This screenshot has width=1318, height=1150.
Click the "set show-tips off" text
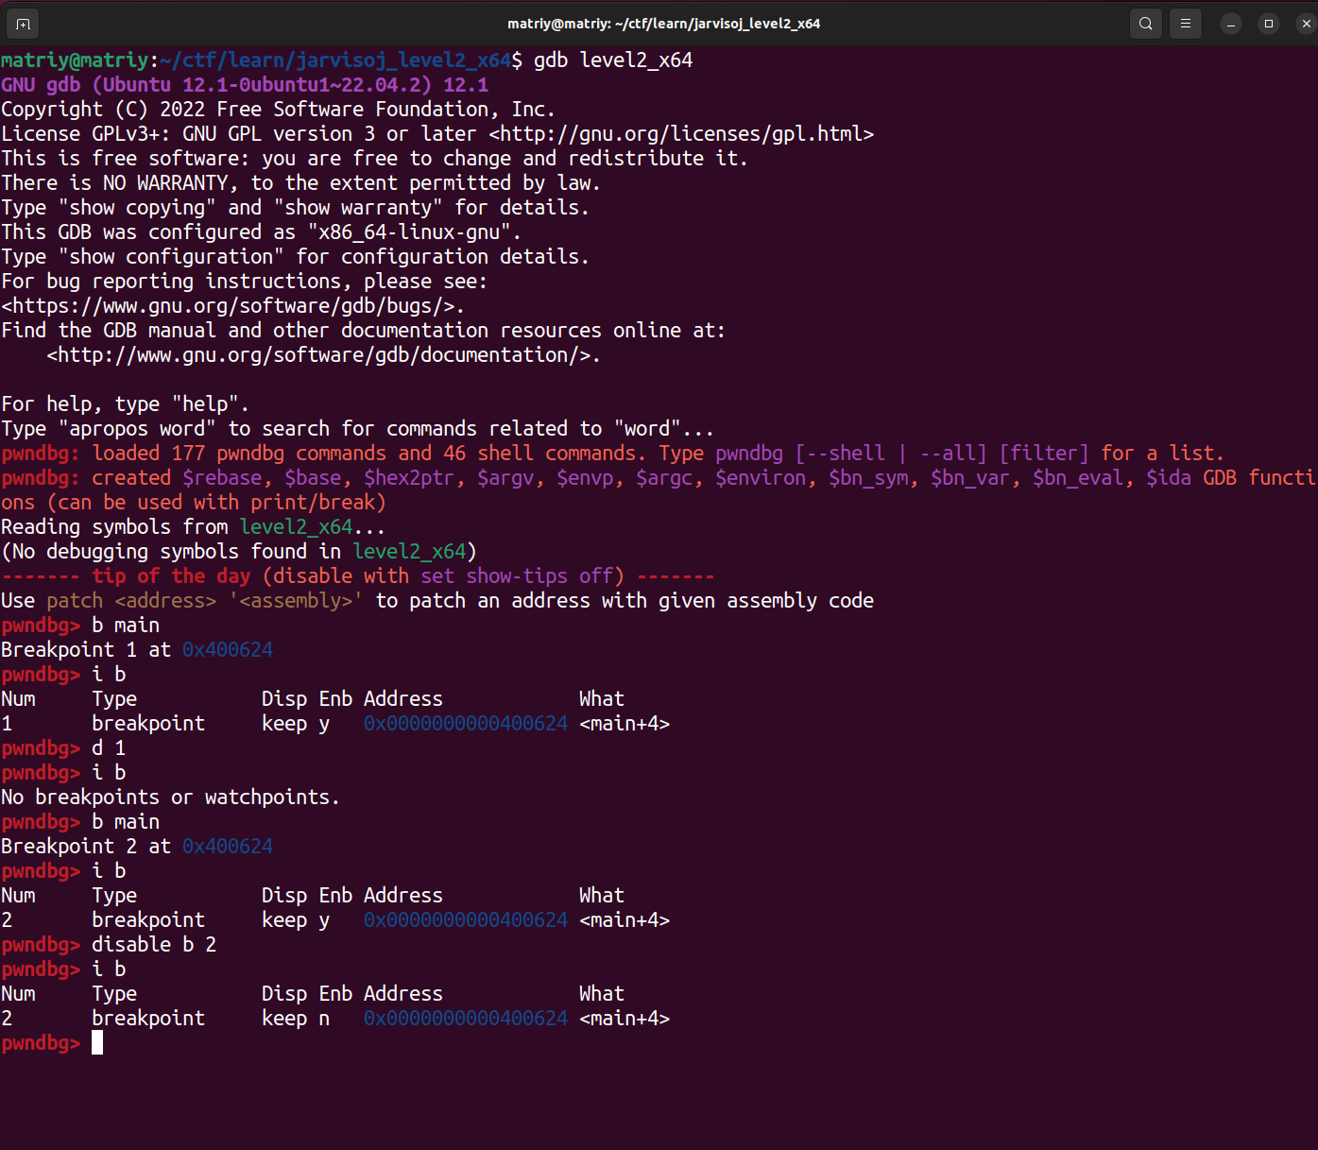517,576
